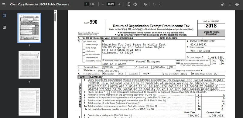
Task: Click Open to Public Inspection box
Action: click(x=211, y=33)
